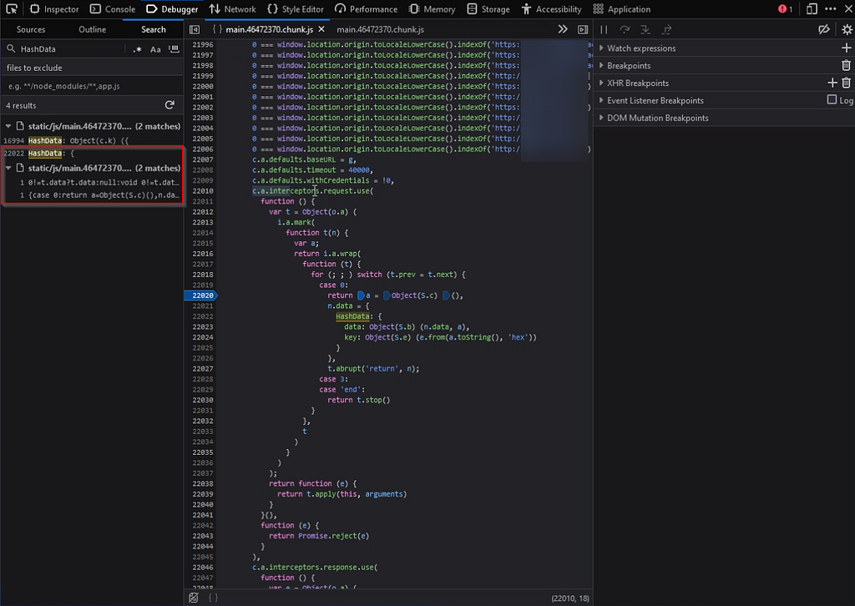Image resolution: width=855 pixels, height=606 pixels.
Task: Close the active main.46472370.chunk.js tab
Action: (x=321, y=29)
